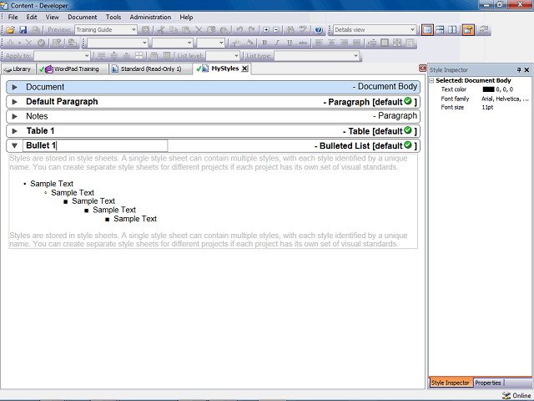Click the Cut scissors icon
Viewport: 534px width, 401px height.
pos(161,30)
